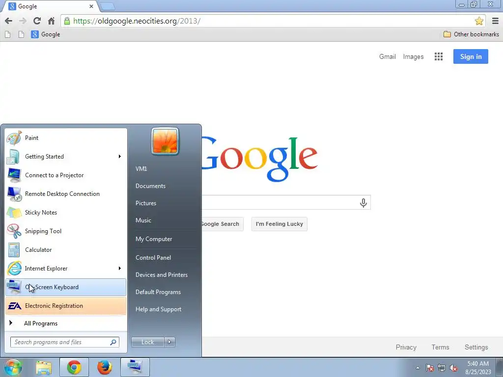
Task: Click the address bar URL
Action: [137, 21]
